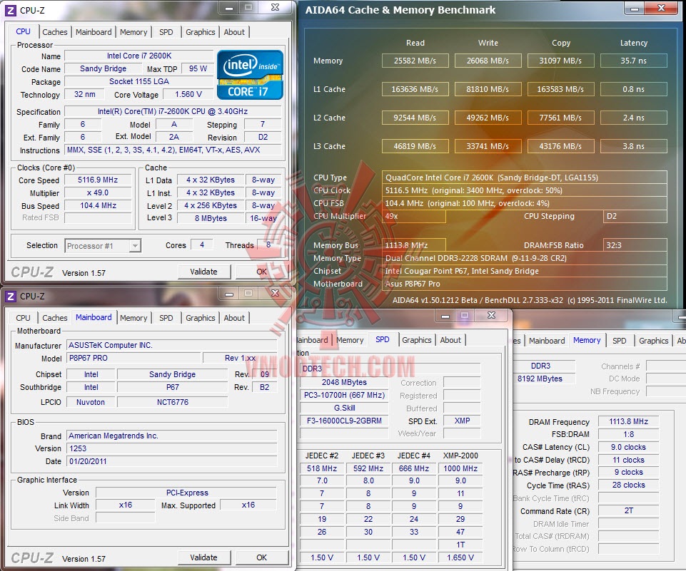
Task: Open Memory tab in the SPD CPU-Z window
Action: pos(350,340)
